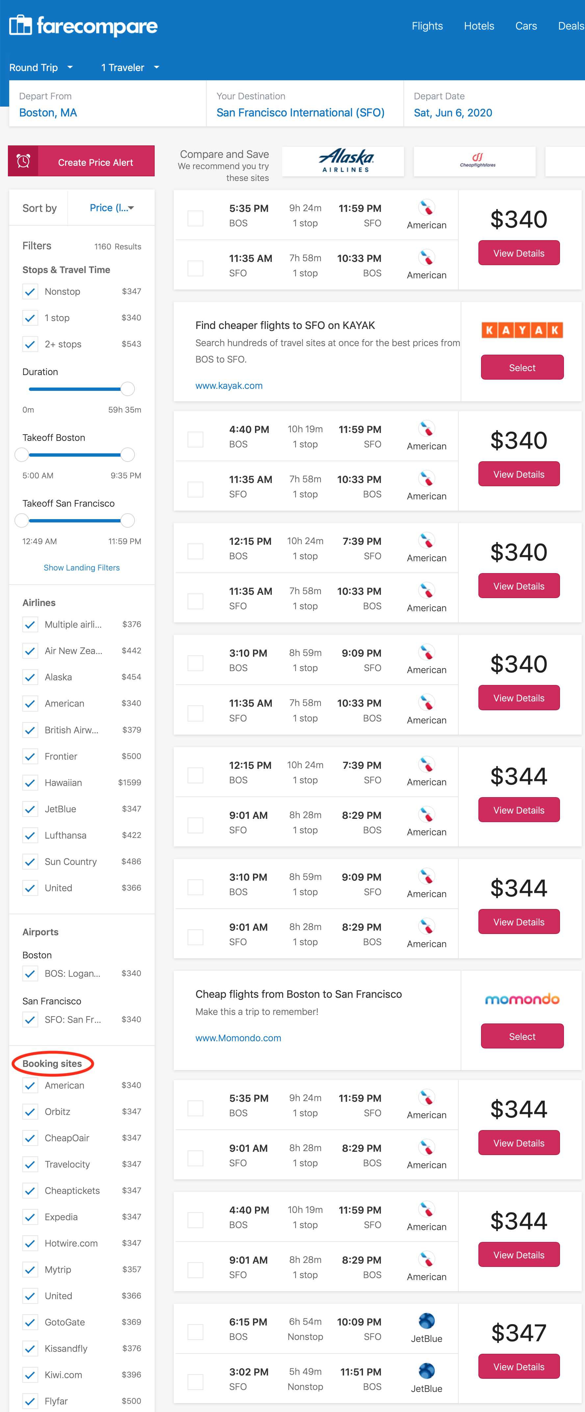
Task: Uncheck the Orbitz booking site checkbox
Action: click(x=30, y=1112)
